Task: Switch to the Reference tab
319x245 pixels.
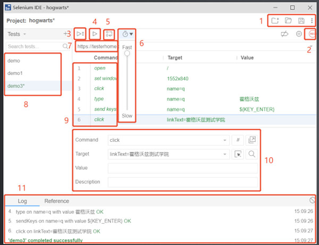Action: pos(56,201)
